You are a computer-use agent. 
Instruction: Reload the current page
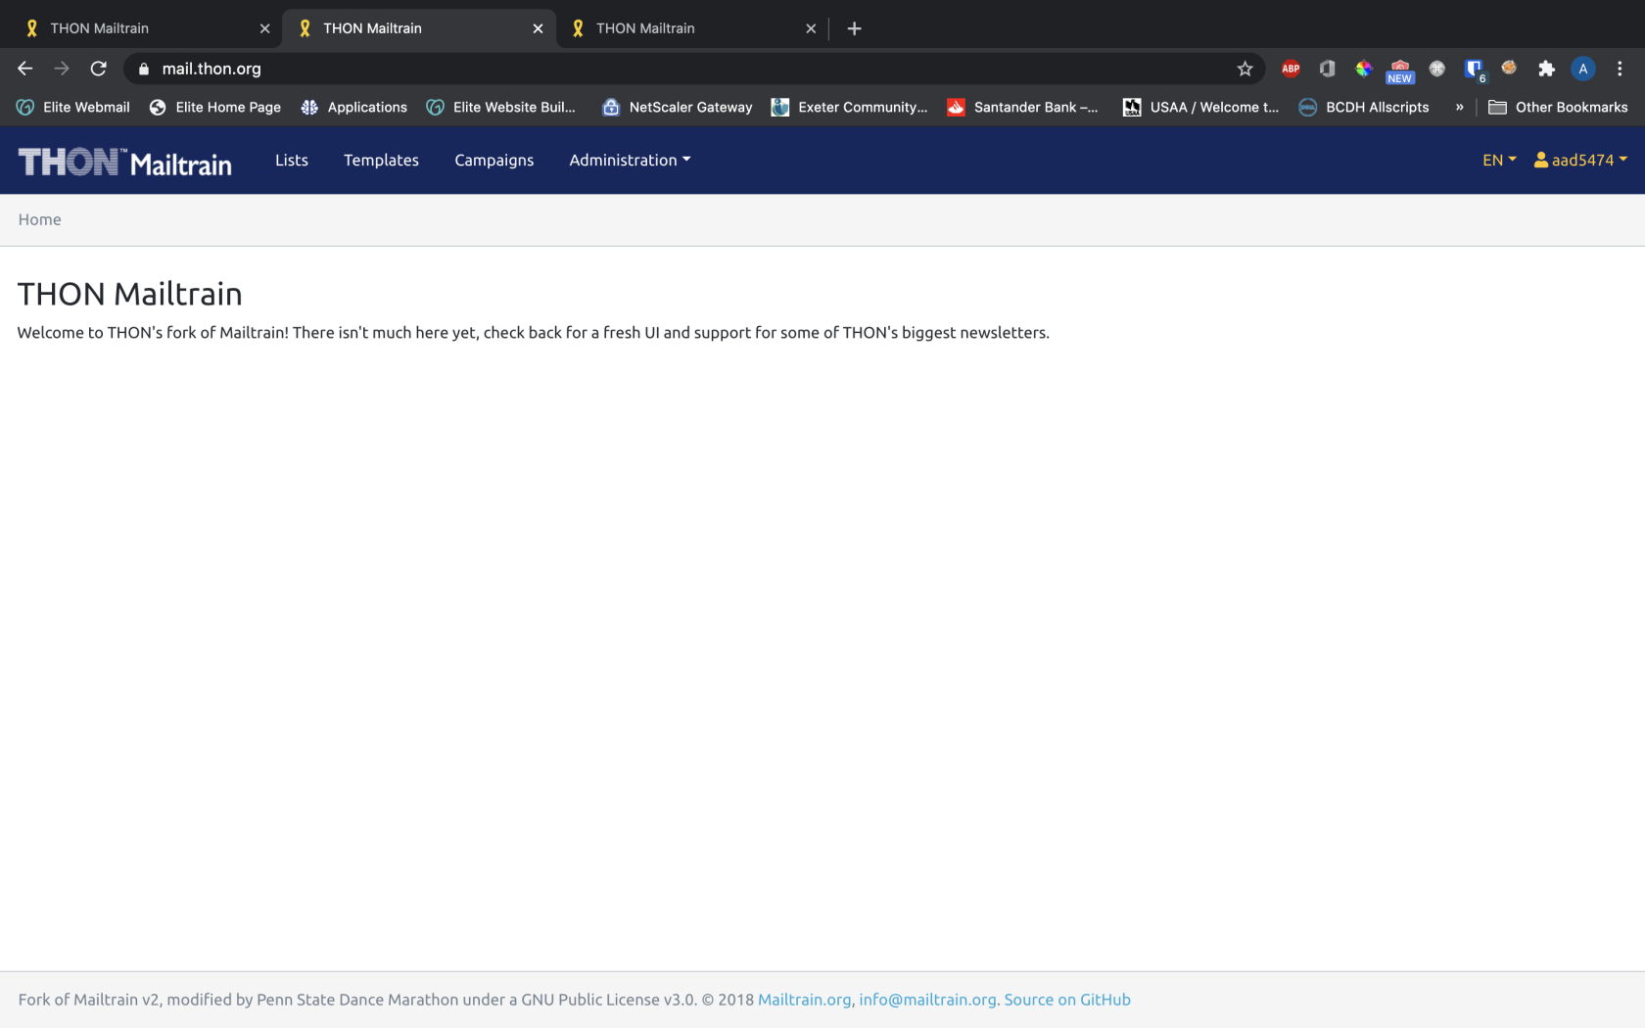click(98, 69)
